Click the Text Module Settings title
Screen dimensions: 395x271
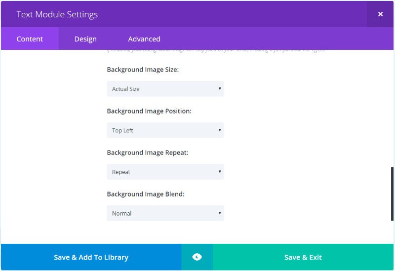pos(57,14)
